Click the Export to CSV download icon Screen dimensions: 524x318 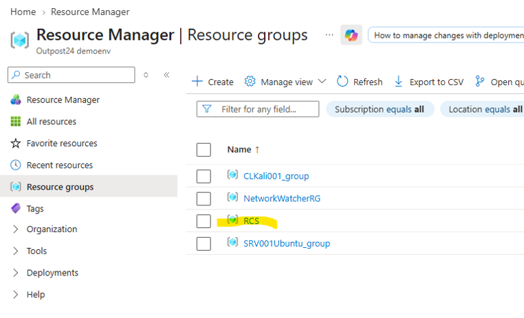(398, 82)
